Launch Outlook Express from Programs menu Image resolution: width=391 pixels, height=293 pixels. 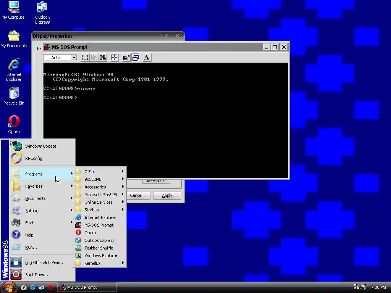[x=100, y=240]
